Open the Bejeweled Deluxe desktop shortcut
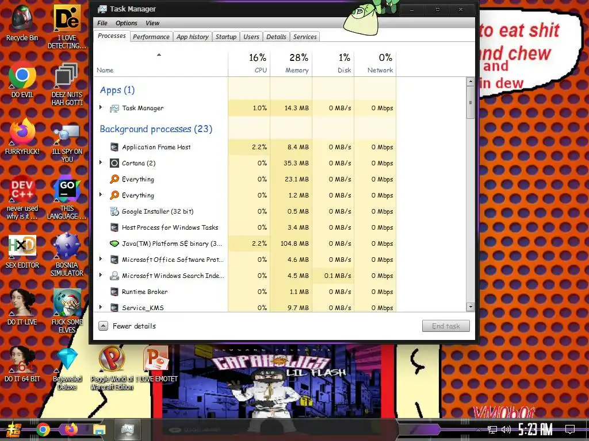The height and width of the screenshot is (441, 589). (67, 368)
